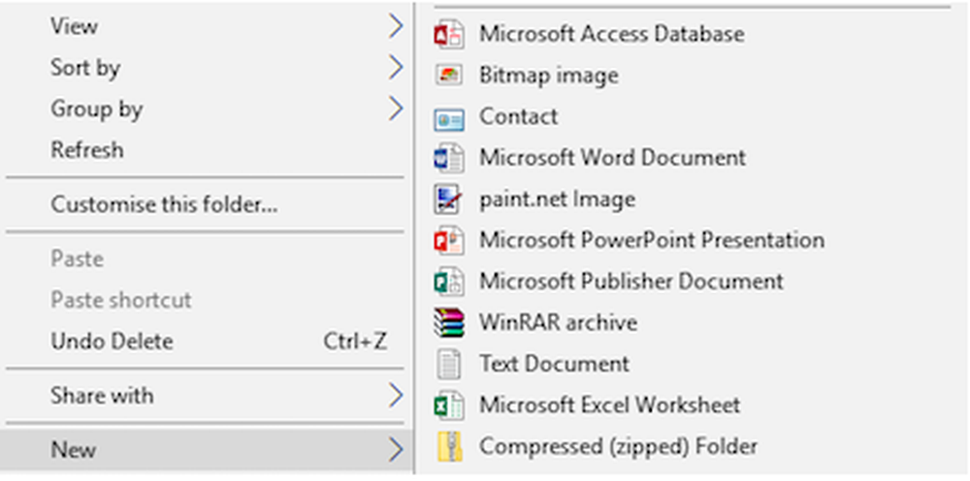Create a new Text Document
The width and height of the screenshot is (970, 481).
click(554, 365)
